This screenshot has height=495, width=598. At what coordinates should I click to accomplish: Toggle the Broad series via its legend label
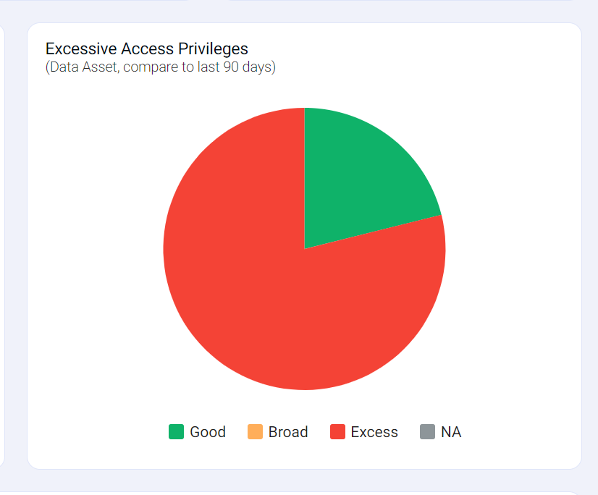pyautogui.click(x=288, y=432)
